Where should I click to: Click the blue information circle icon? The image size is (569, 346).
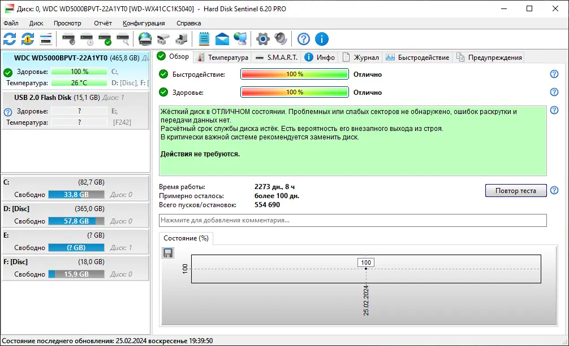point(321,39)
